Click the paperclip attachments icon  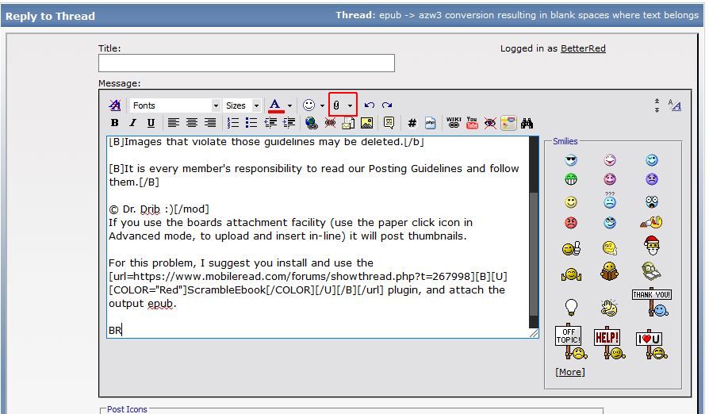coord(336,105)
